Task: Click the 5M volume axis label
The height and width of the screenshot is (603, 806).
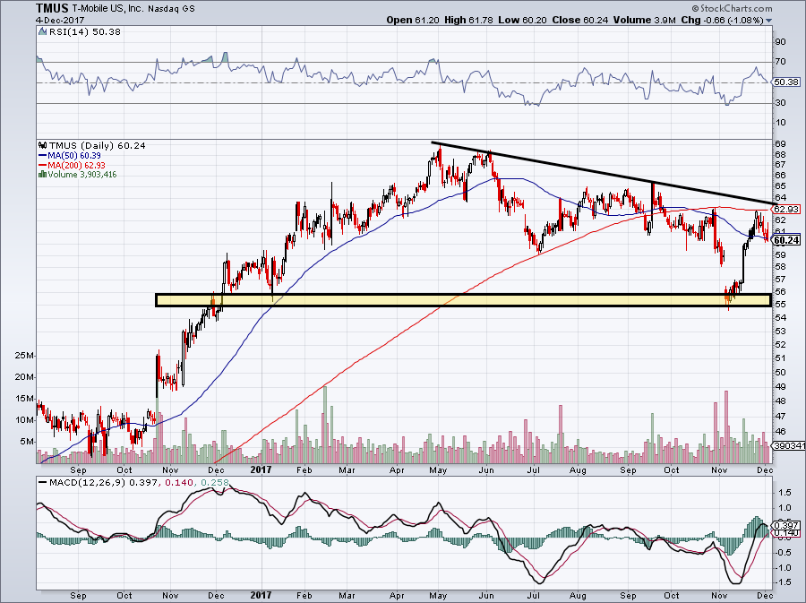Action: click(x=27, y=442)
